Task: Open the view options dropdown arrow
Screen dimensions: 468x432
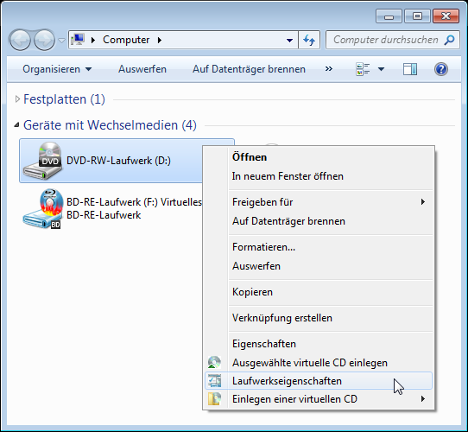Action: tap(381, 69)
